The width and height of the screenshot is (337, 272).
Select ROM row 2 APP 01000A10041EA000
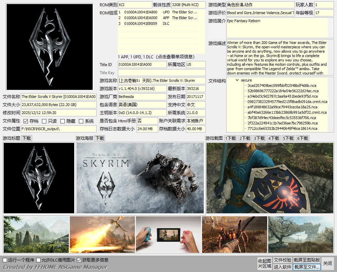[158, 18]
